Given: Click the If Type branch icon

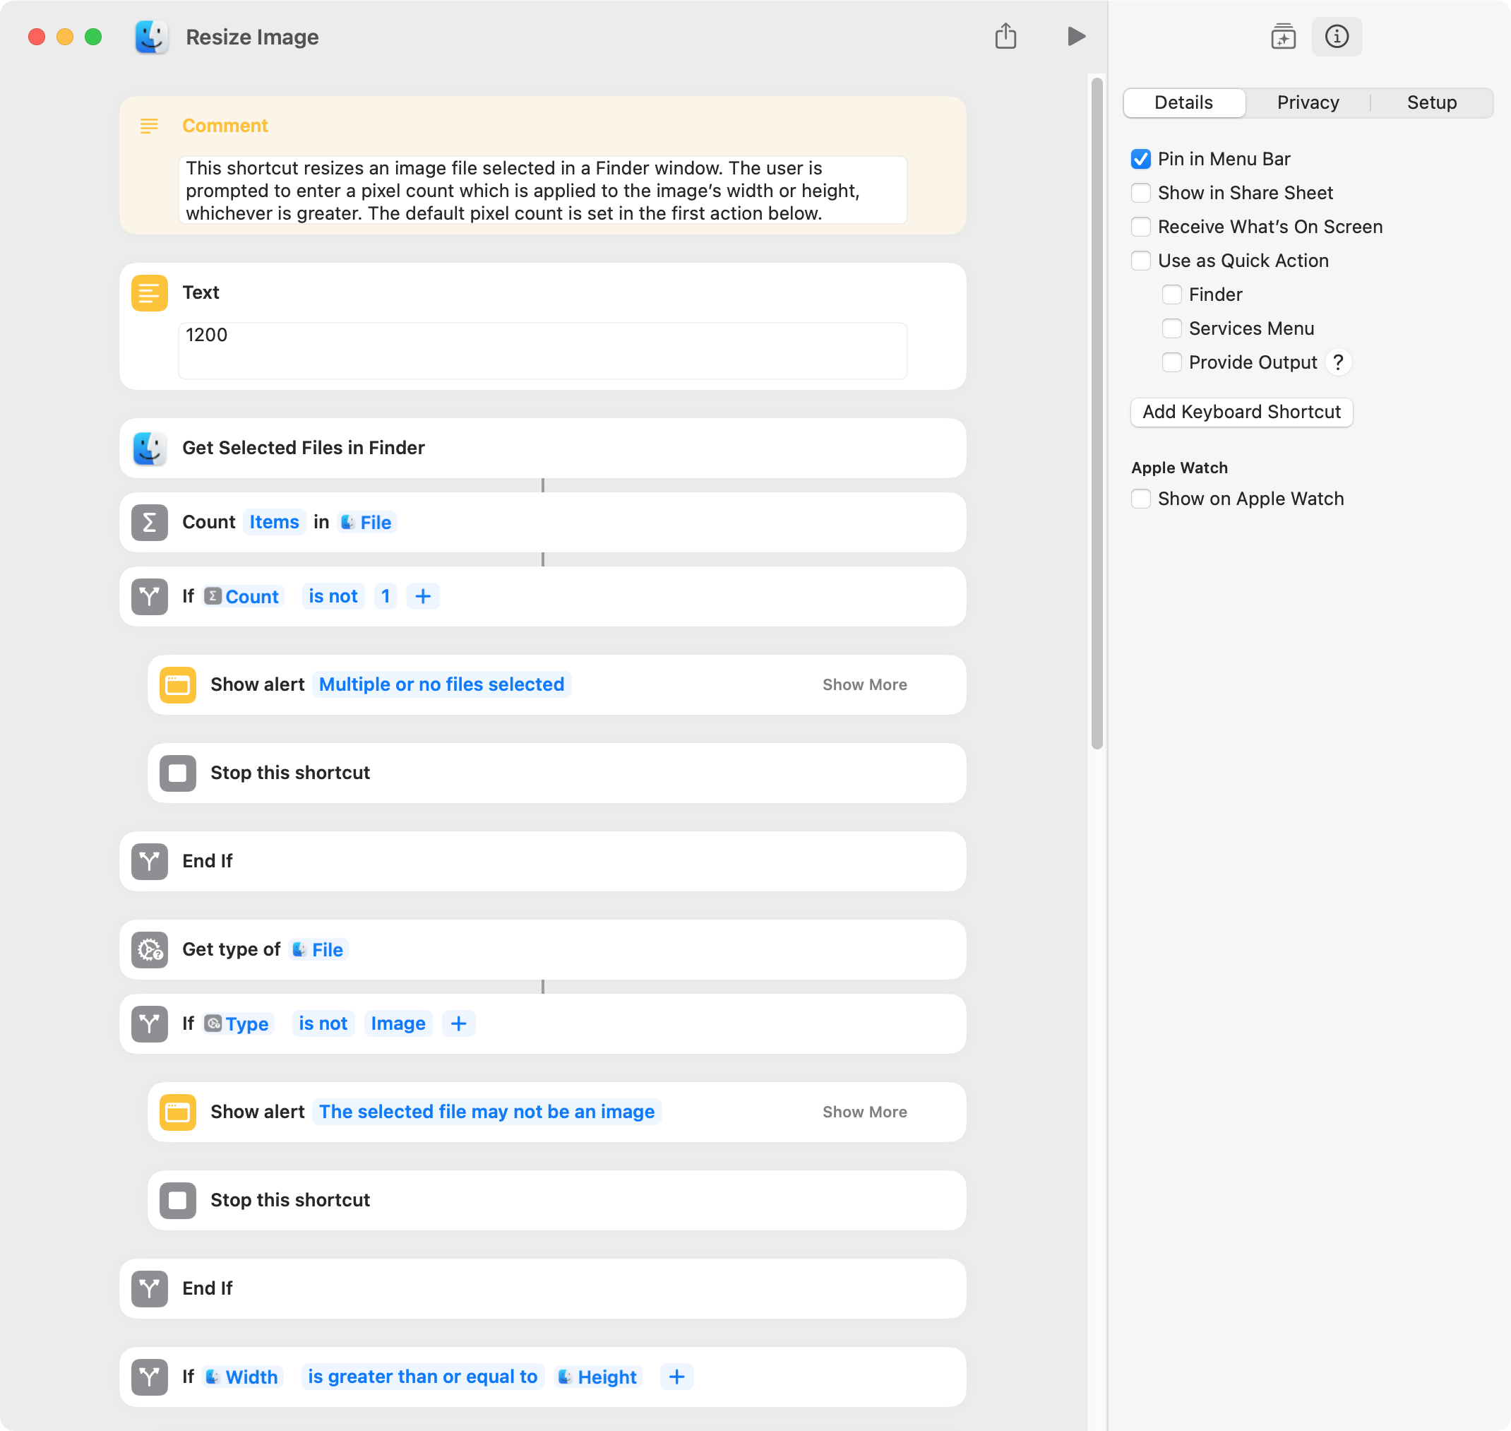Looking at the screenshot, I should click(x=150, y=1023).
